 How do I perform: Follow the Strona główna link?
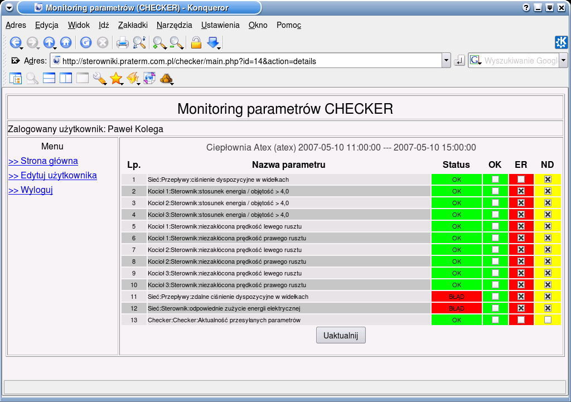43,161
